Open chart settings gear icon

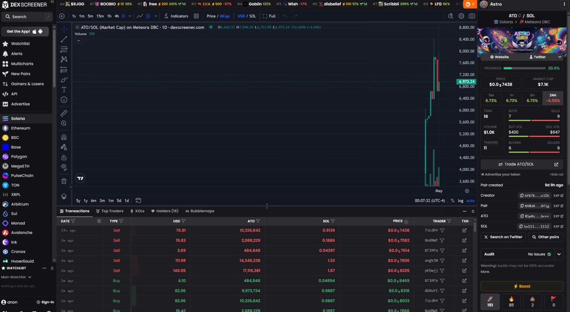pos(461,16)
